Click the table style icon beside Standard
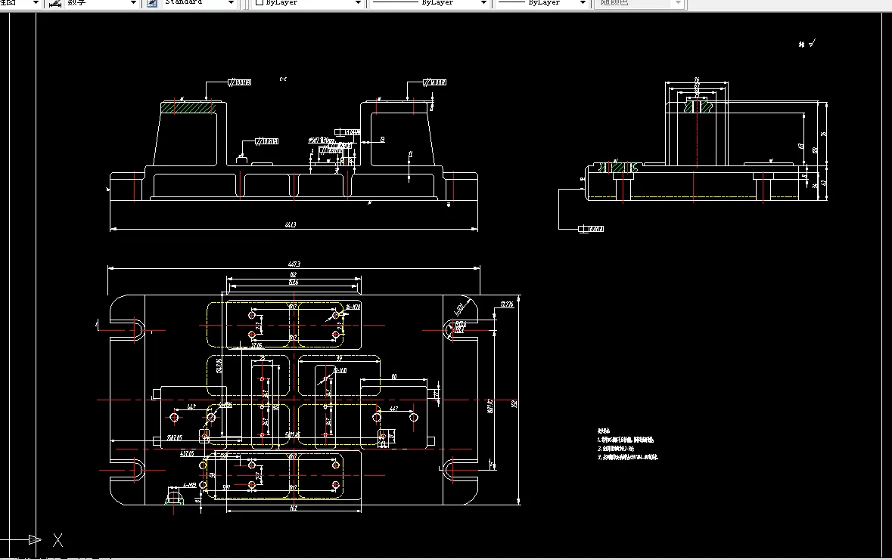The image size is (892, 559). pos(152,3)
